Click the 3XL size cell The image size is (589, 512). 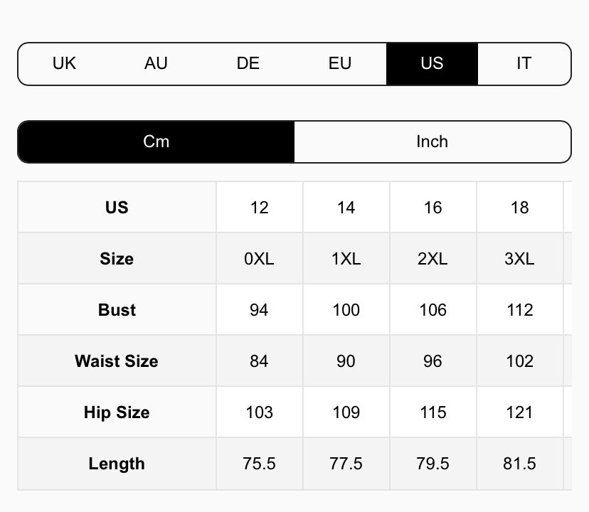click(x=519, y=259)
